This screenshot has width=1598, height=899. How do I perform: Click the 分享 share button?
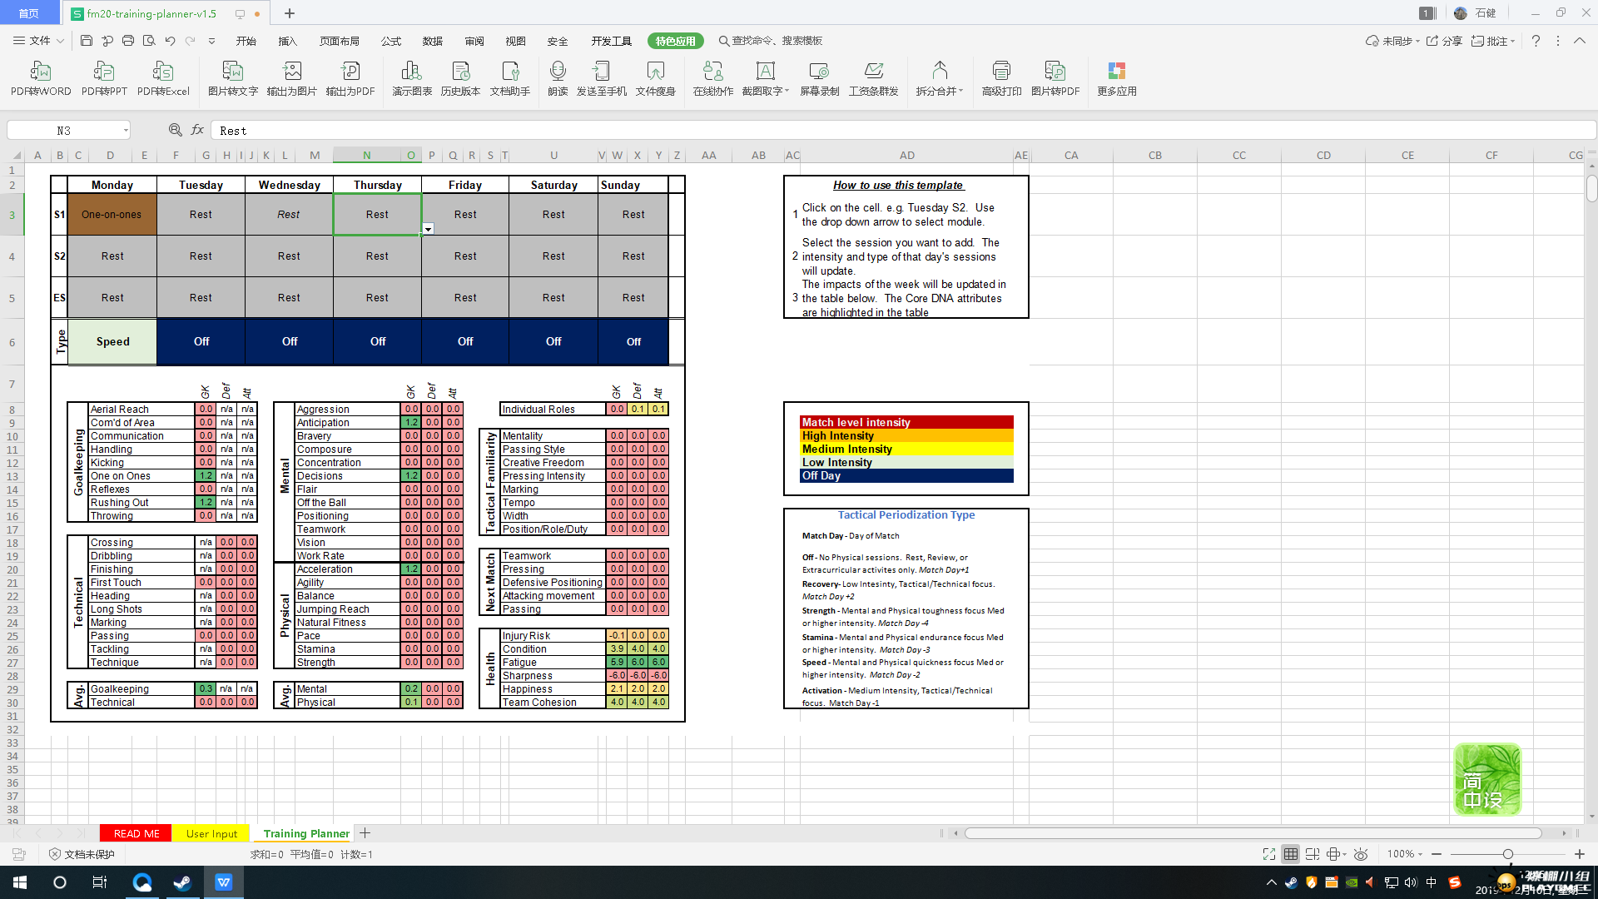tap(1444, 41)
